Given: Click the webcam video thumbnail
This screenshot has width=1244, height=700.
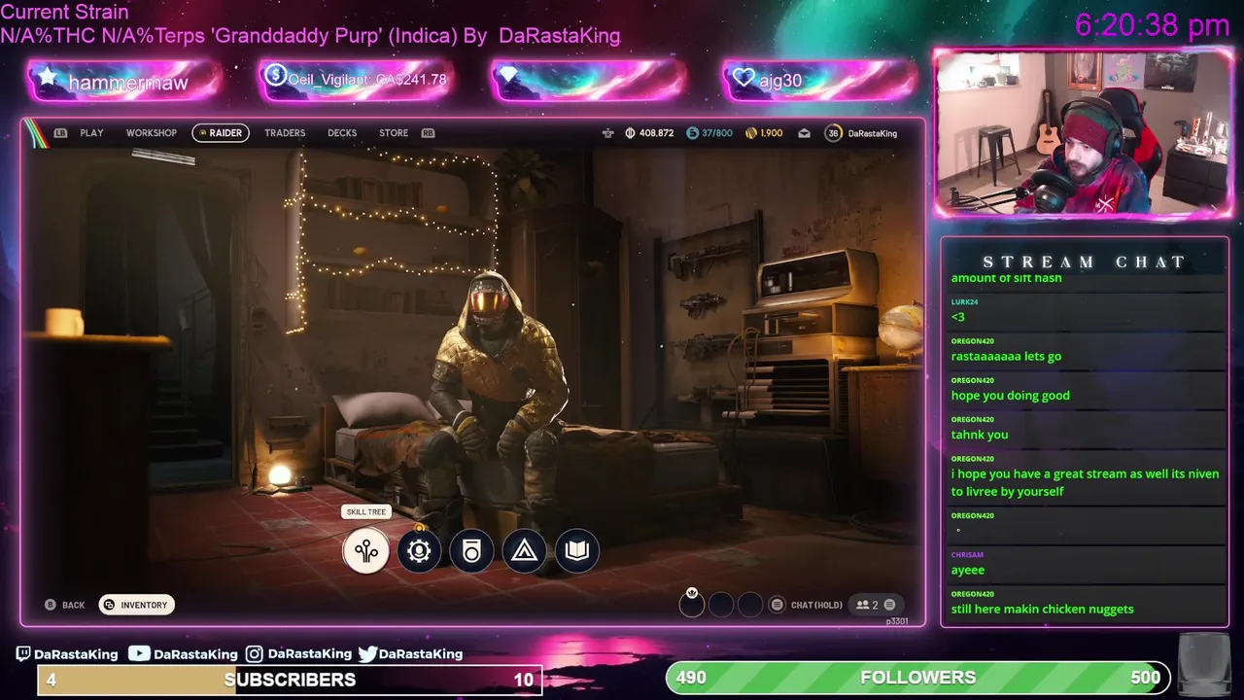Looking at the screenshot, I should click(1084, 133).
